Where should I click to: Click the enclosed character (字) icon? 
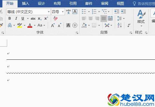tap(75, 25)
